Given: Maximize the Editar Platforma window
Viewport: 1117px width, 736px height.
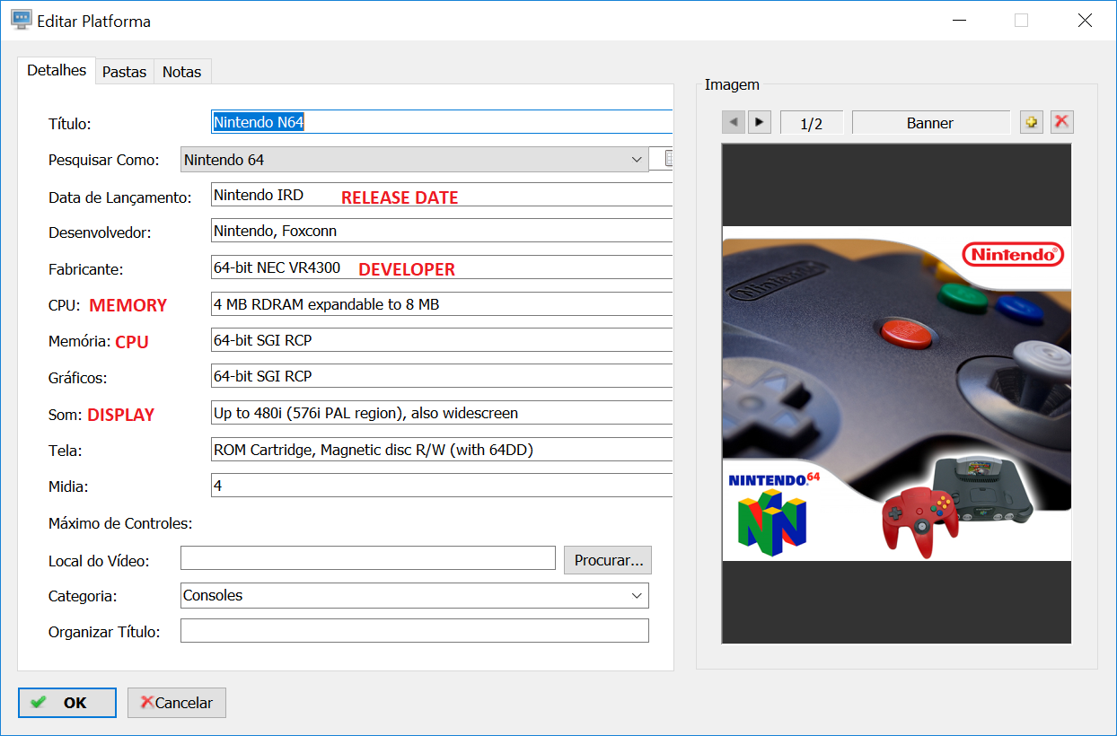Looking at the screenshot, I should tap(1022, 21).
